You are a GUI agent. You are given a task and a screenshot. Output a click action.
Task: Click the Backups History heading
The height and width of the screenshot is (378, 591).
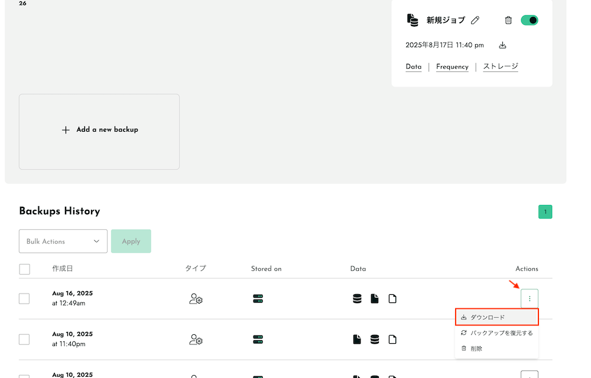pyautogui.click(x=60, y=211)
